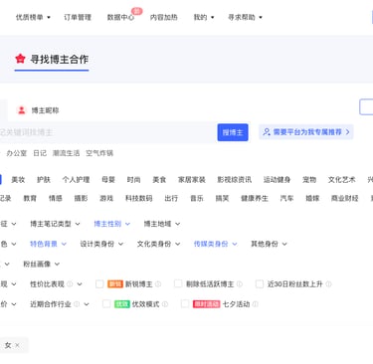The width and height of the screenshot is (373, 364).
Task: Open the 近期合作行业 dropdown
Action: pyautogui.click(x=60, y=304)
